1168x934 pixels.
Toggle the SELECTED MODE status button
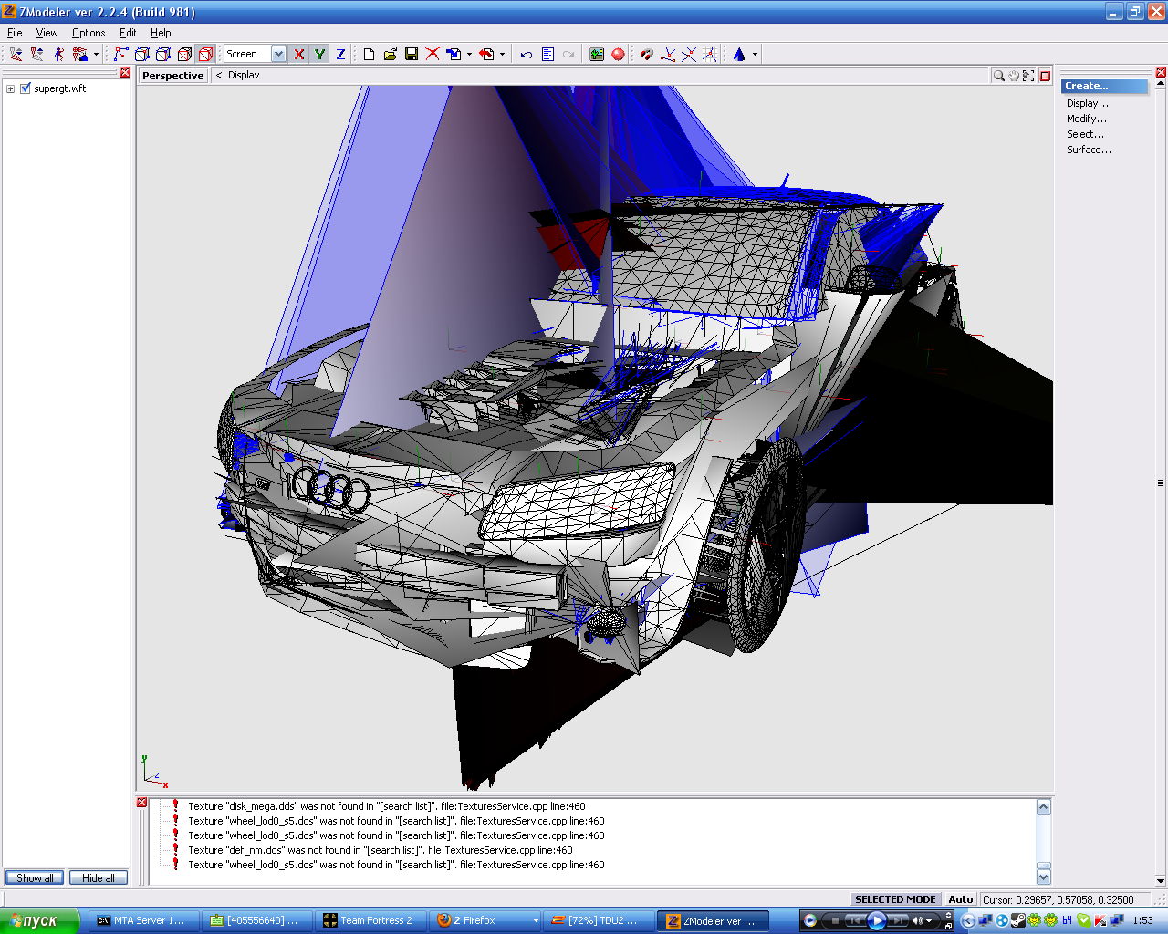pos(895,899)
